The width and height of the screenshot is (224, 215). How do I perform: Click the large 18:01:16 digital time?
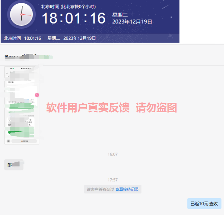click(x=74, y=18)
